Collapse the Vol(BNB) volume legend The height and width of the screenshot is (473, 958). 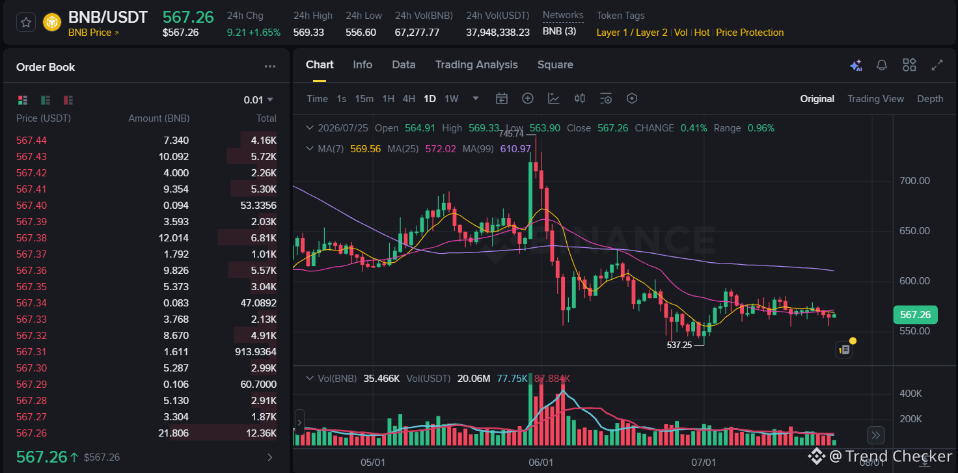click(x=310, y=378)
